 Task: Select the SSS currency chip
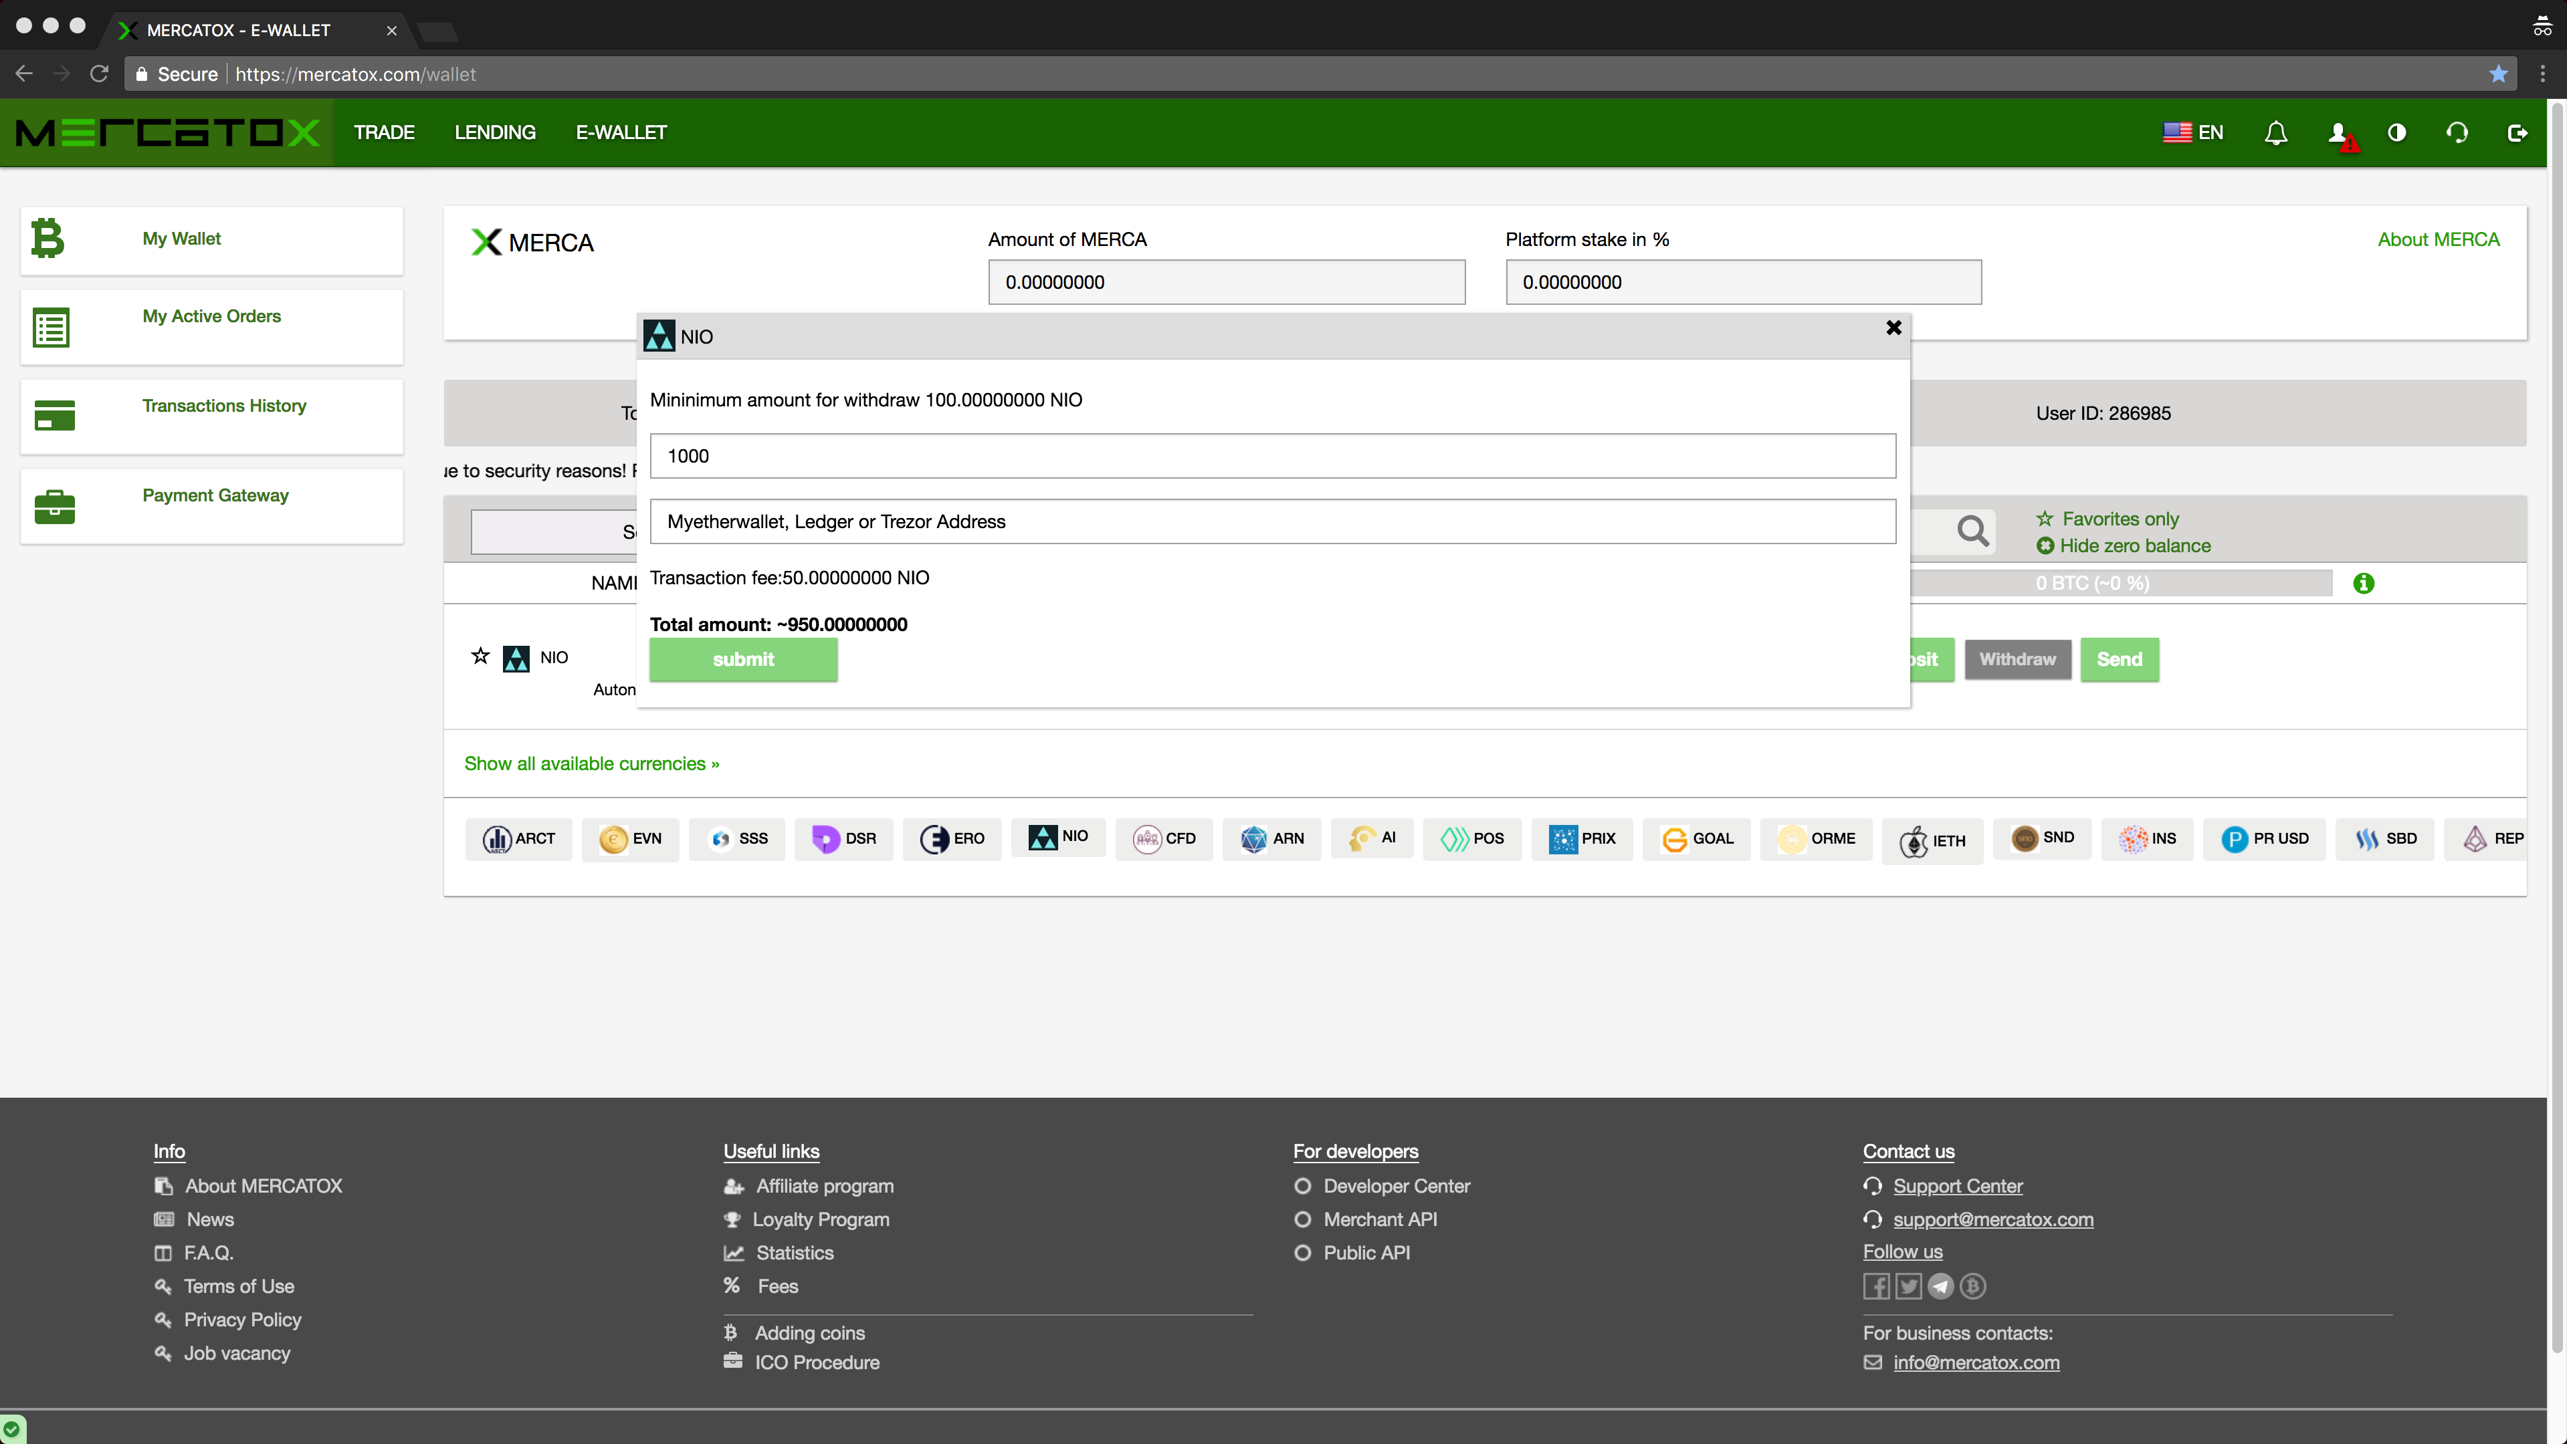tap(738, 838)
